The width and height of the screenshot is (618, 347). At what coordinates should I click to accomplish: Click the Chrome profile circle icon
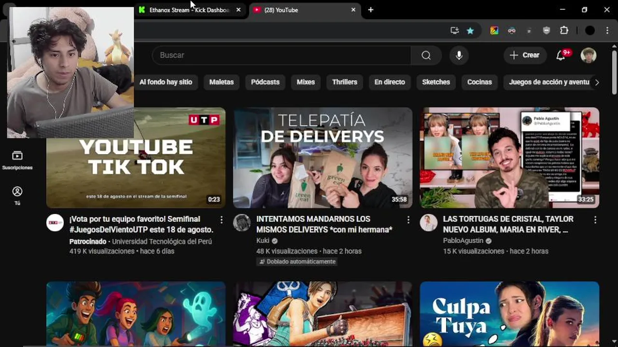(590, 30)
